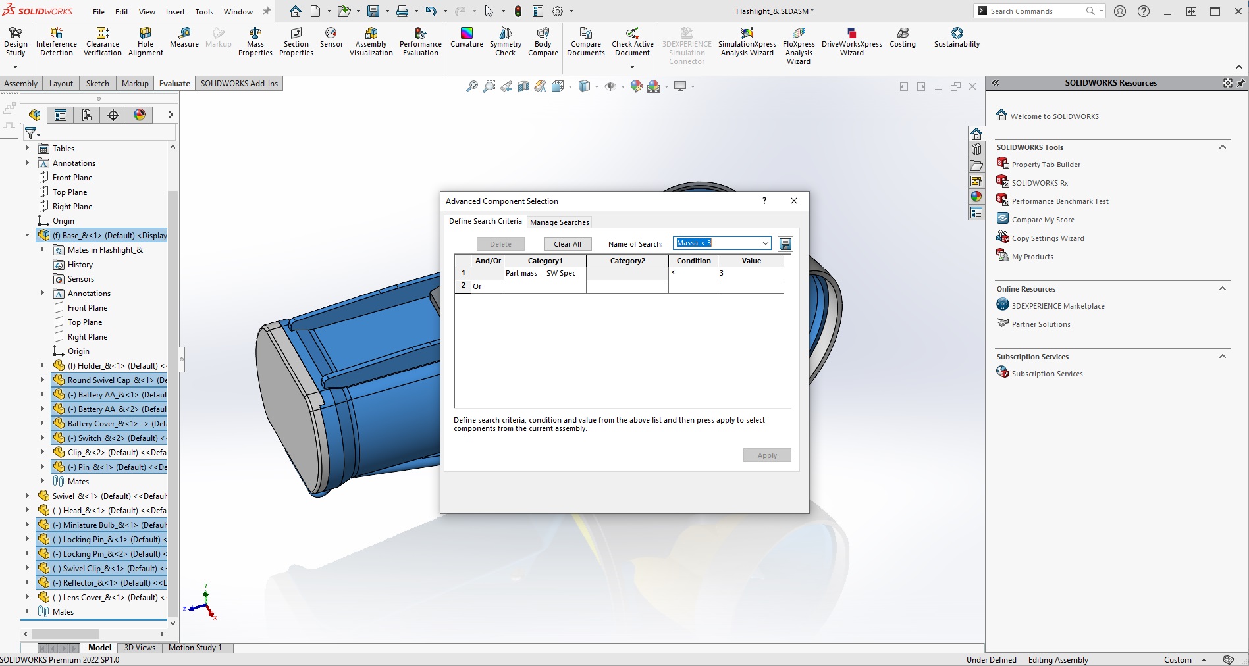
Task: Open the Property Tab Builder link
Action: 1046,165
